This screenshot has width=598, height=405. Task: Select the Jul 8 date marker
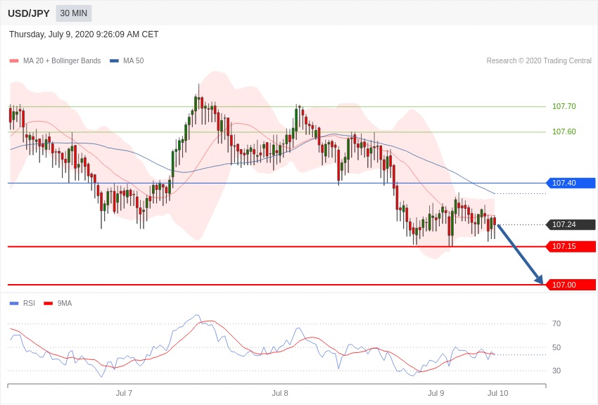tap(280, 393)
